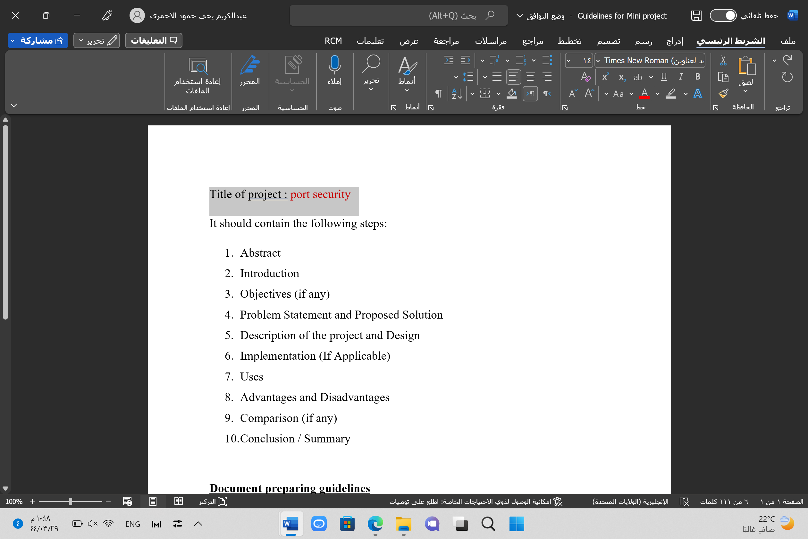The height and width of the screenshot is (539, 808).
Task: Expand the font size dropdown
Action: point(568,61)
